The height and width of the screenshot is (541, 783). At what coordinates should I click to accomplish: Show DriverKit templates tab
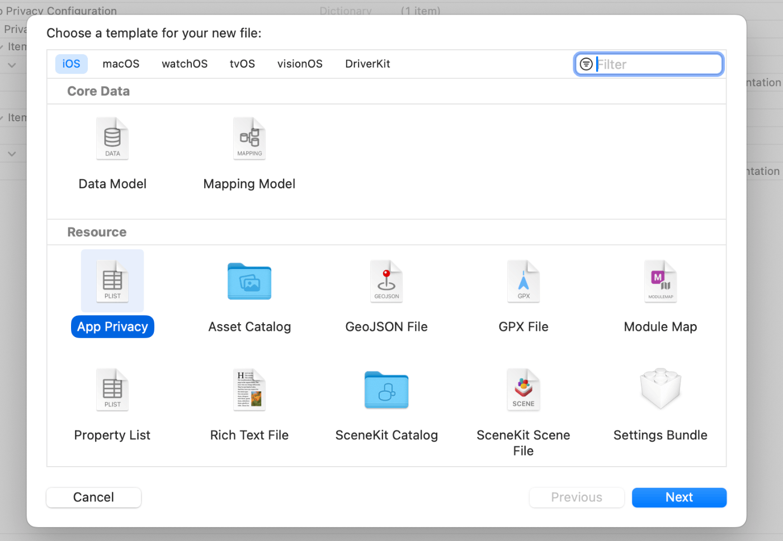(367, 64)
